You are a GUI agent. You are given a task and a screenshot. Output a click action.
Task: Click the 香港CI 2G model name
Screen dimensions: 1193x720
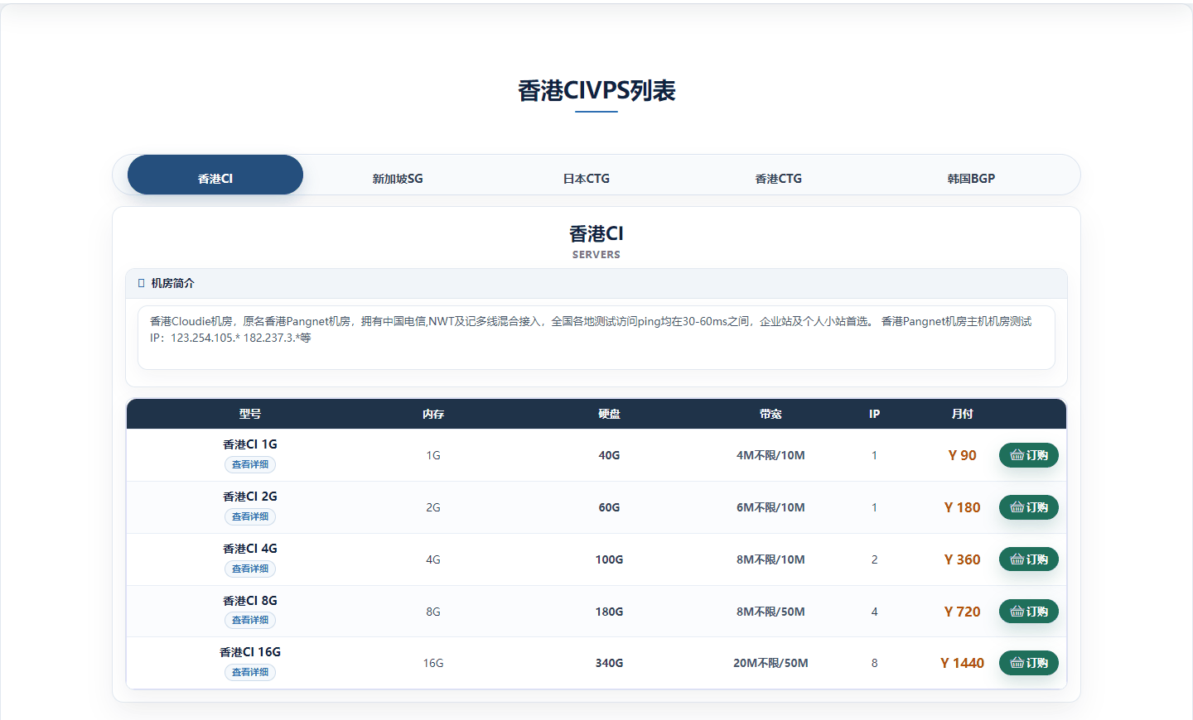click(x=250, y=497)
